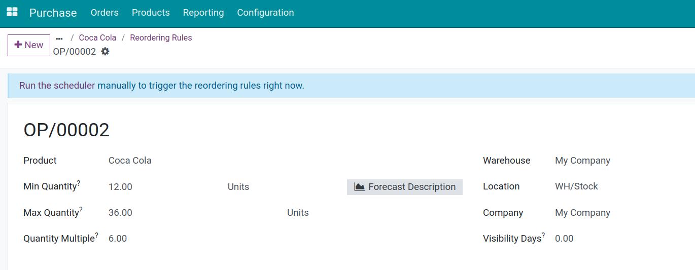Image resolution: width=695 pixels, height=270 pixels.
Task: Click the Visibility Days help question mark
Action: (543, 235)
